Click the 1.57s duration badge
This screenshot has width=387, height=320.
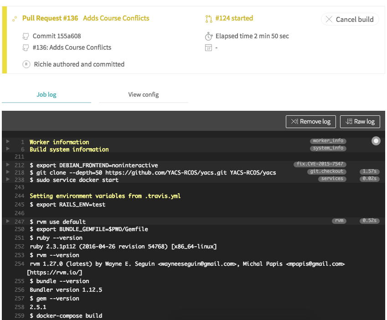(370, 171)
